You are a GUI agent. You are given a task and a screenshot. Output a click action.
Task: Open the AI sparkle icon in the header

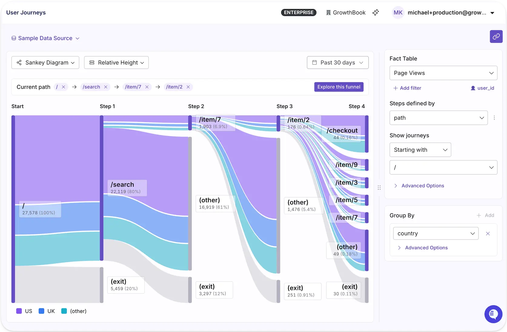coord(376,12)
